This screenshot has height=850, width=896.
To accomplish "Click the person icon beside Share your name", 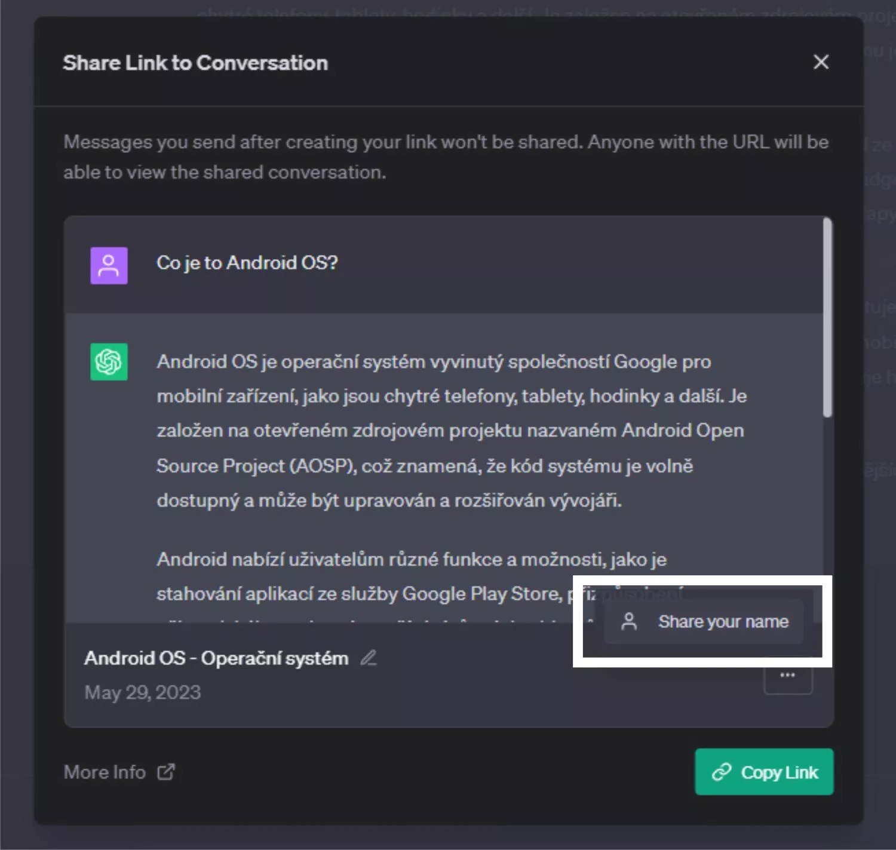I will click(628, 621).
